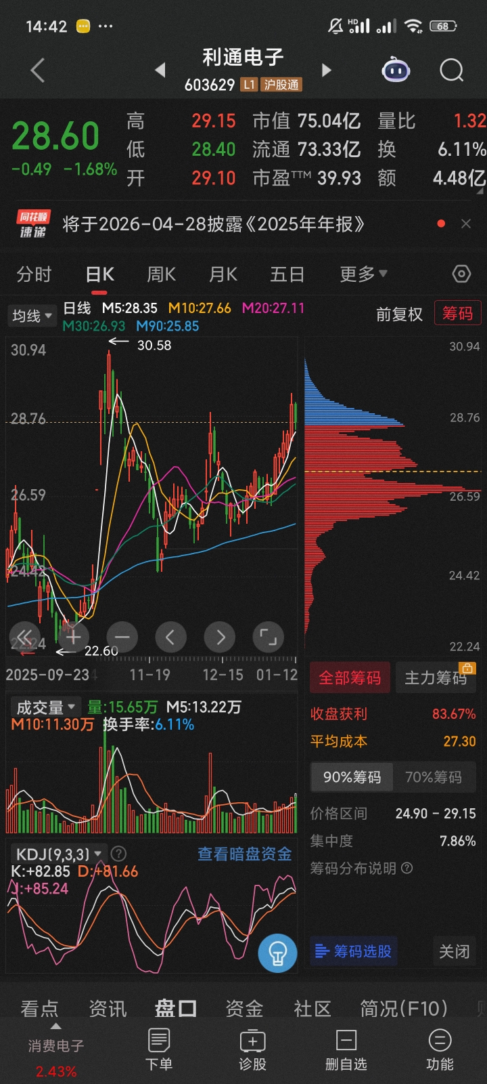Viewport: 487px width, 1084px height.
Task: Open 筹码分布说明 help icon
Action: [x=407, y=868]
